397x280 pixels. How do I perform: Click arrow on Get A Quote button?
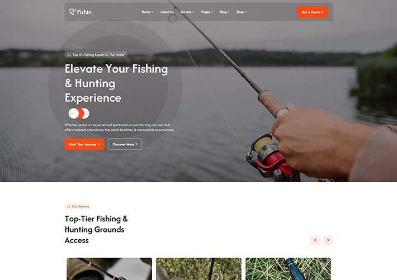(322, 12)
